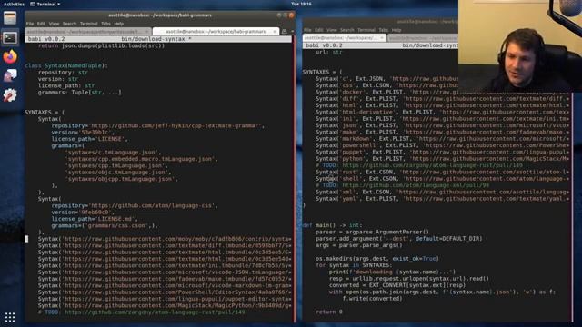Click "grammars=('grammars/css.cson',)" line
Image resolution: width=582 pixels, height=327 pixels.
click(105, 226)
